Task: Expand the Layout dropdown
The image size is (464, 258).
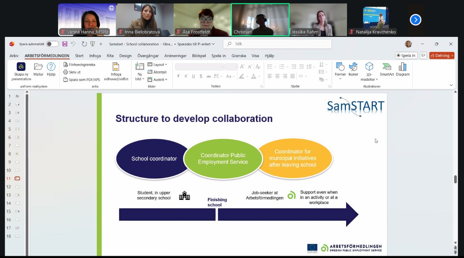Action: pyautogui.click(x=158, y=65)
